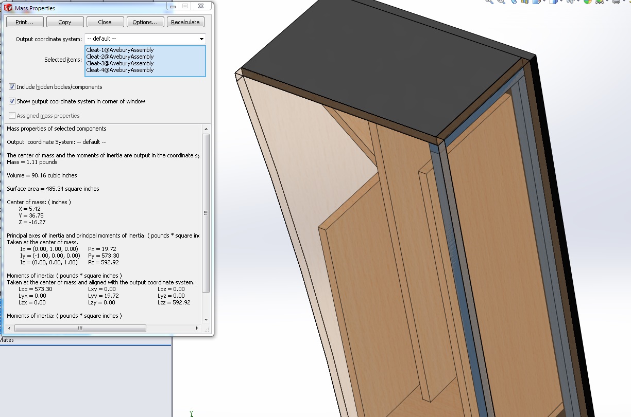Screen dimensions: 631x417
Task: Click the results vertical scrollbar up arrow
Action: [x=207, y=129]
